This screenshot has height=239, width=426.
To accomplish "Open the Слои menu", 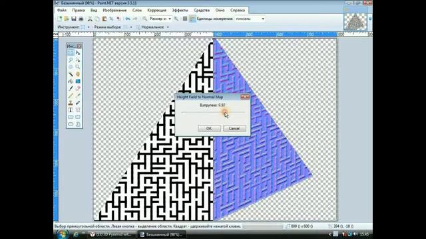I will click(x=137, y=11).
